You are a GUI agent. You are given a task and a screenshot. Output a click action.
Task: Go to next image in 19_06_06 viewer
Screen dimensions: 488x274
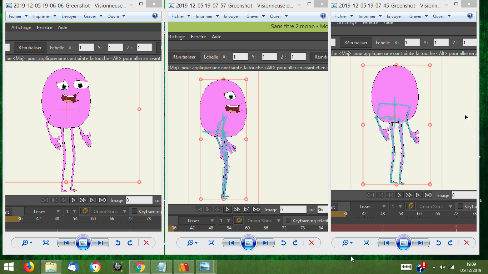[100, 243]
